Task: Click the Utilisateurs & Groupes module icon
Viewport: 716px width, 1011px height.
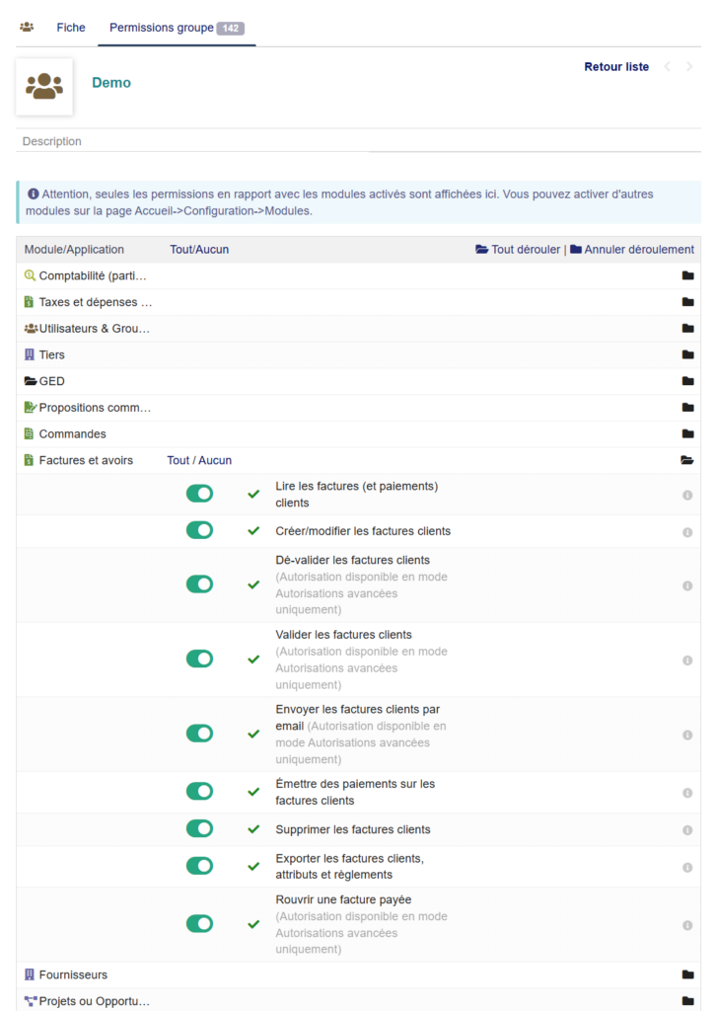Action: (x=31, y=328)
